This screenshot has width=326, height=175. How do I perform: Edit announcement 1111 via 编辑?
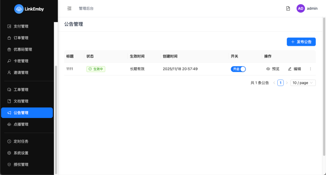pos(294,69)
